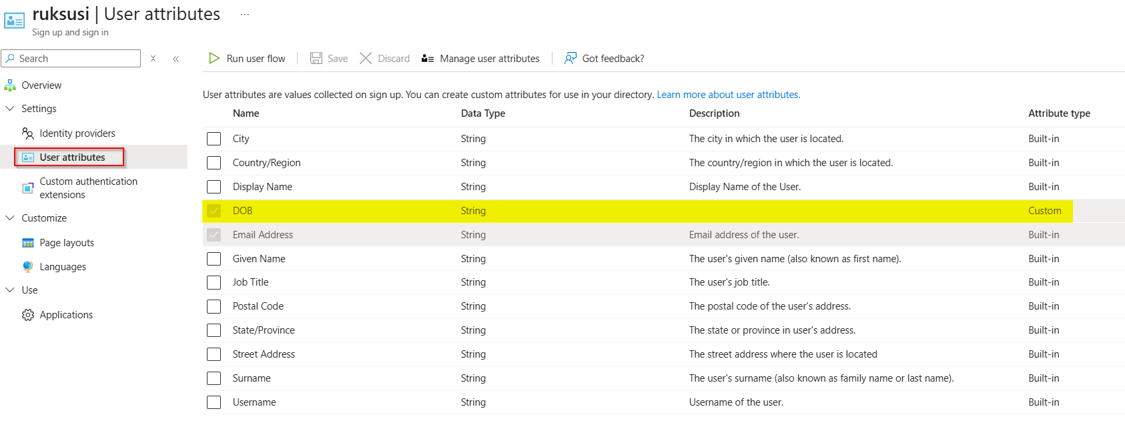Select User attributes menu item

click(72, 157)
